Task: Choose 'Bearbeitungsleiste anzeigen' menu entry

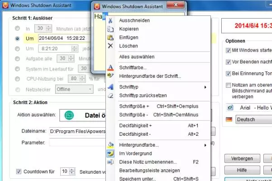Action: pyautogui.click(x=158, y=171)
